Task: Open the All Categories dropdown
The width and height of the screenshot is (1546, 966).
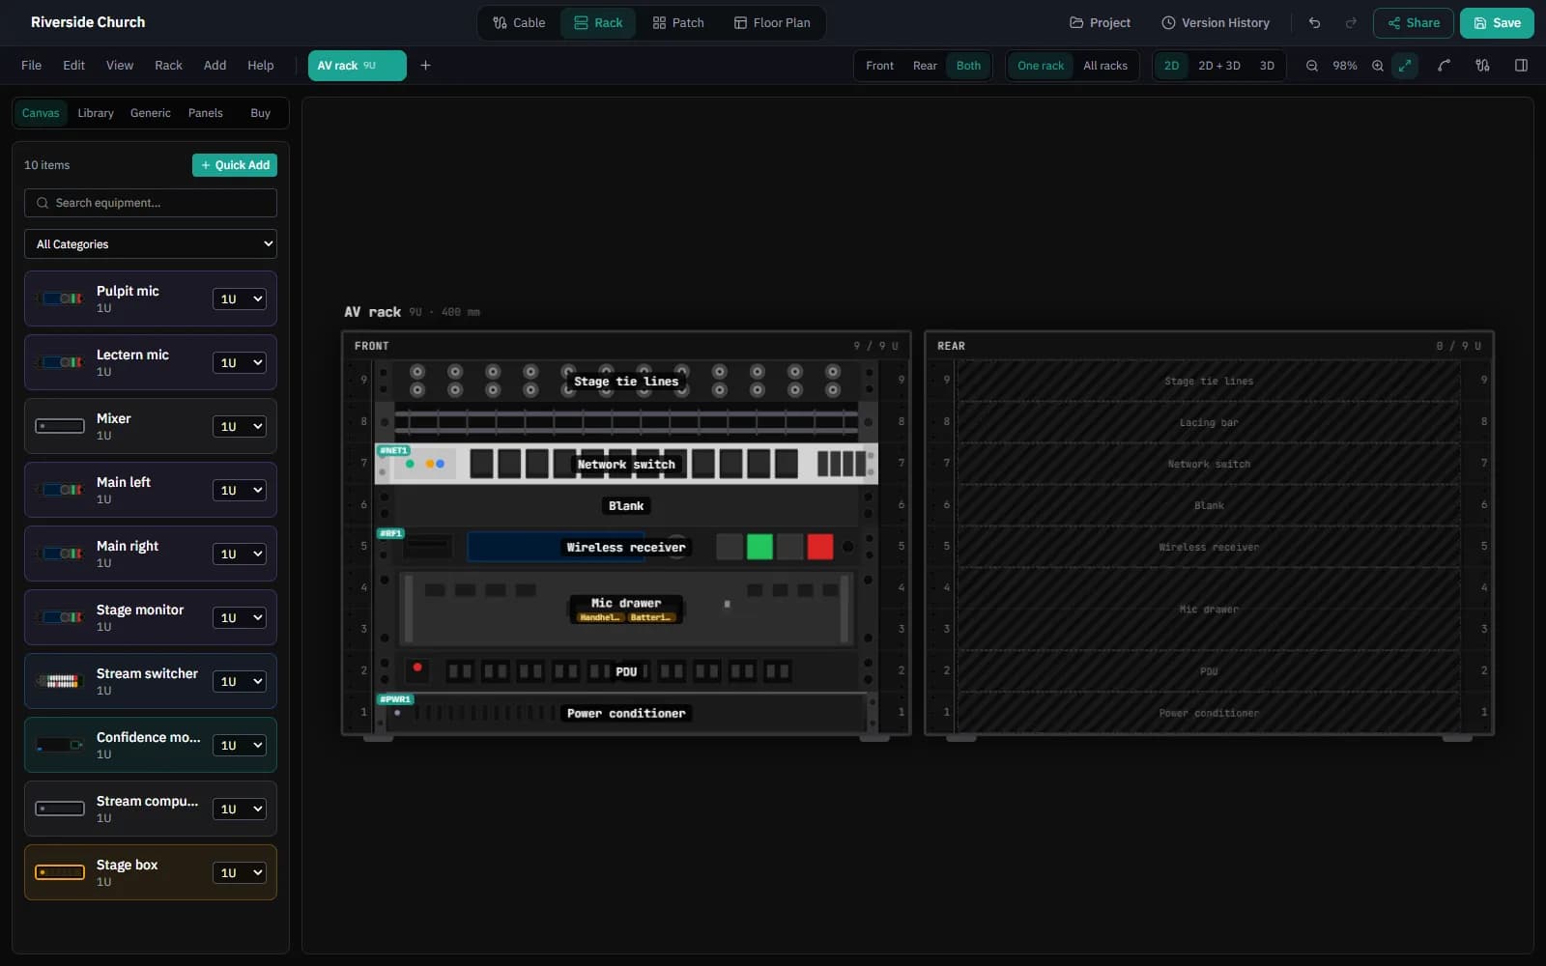Action: (151, 244)
